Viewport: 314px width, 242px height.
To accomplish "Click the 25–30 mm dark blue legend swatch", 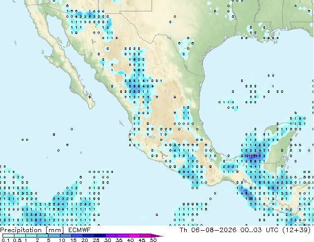I will (x=100, y=236).
